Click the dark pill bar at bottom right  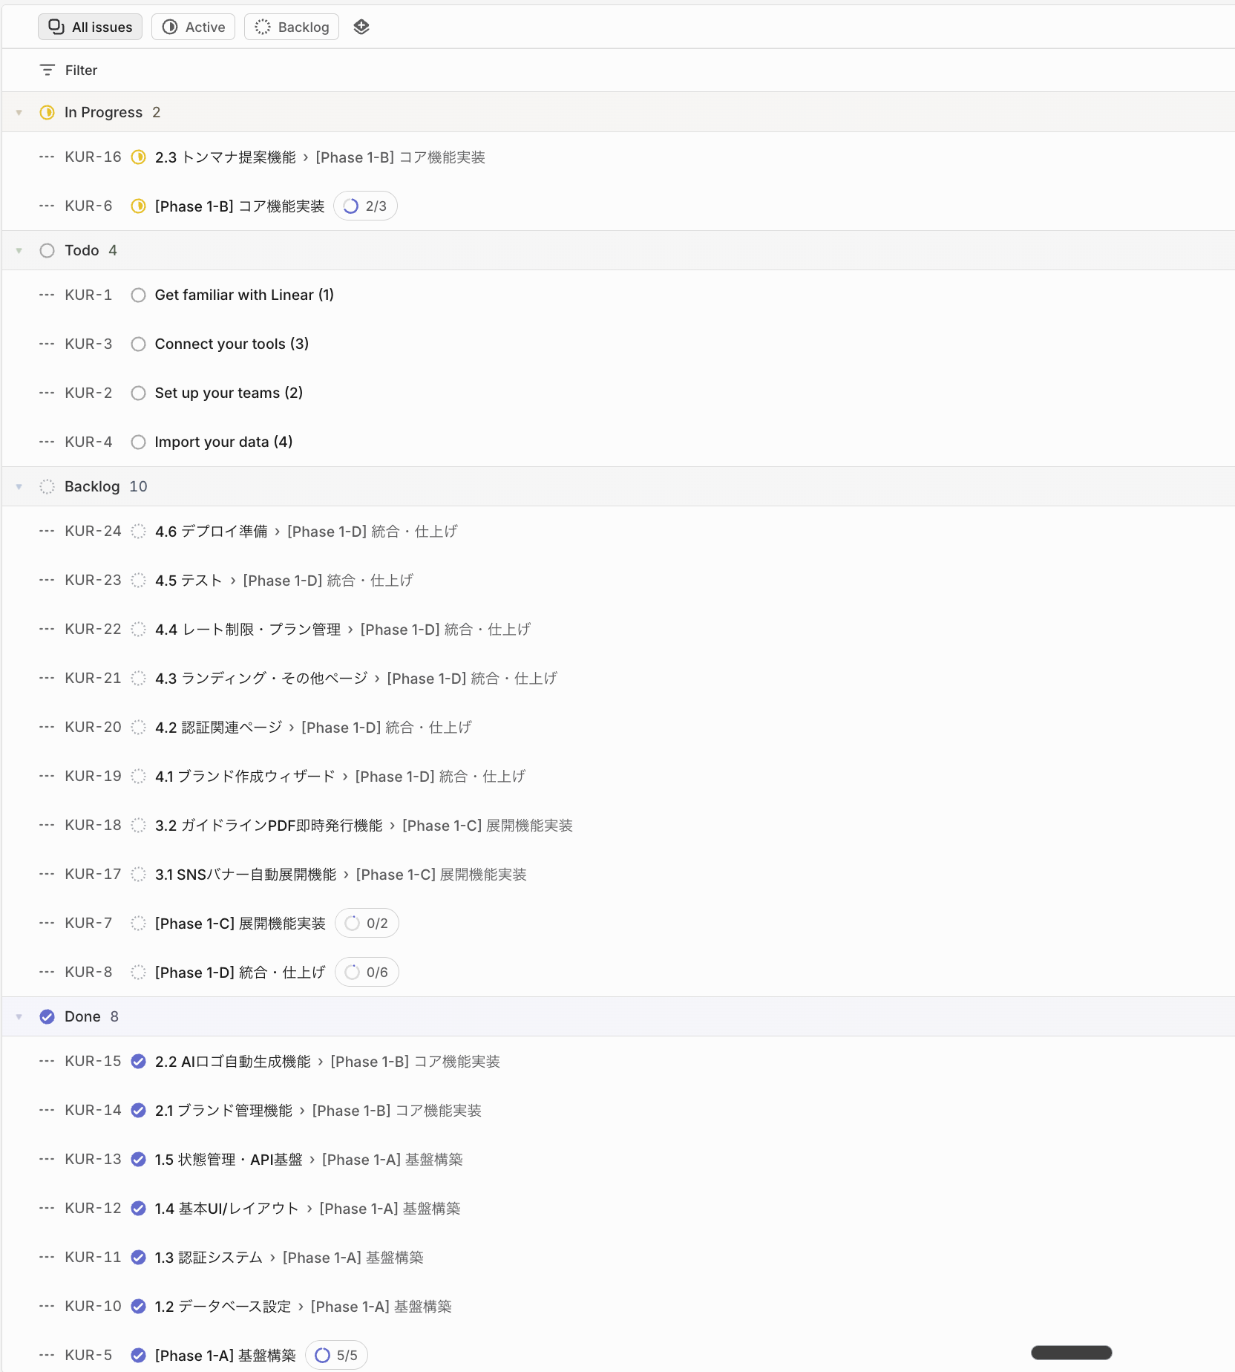[1071, 1353]
